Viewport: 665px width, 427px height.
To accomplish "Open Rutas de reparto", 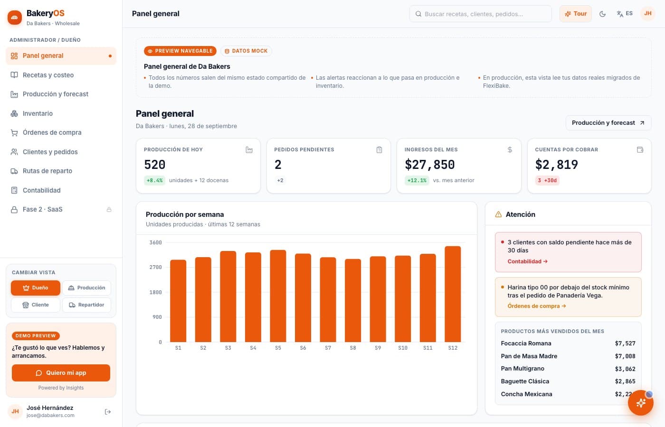I will pos(61,171).
